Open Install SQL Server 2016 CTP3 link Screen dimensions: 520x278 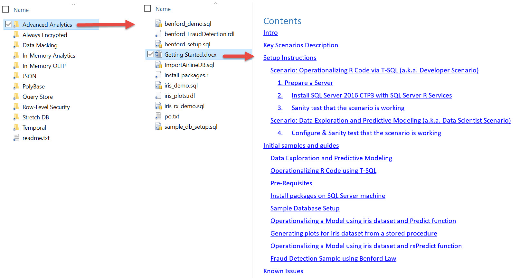[x=372, y=96]
